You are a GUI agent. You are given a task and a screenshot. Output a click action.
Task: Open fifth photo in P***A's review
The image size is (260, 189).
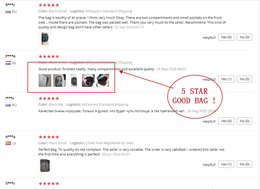(x=103, y=80)
